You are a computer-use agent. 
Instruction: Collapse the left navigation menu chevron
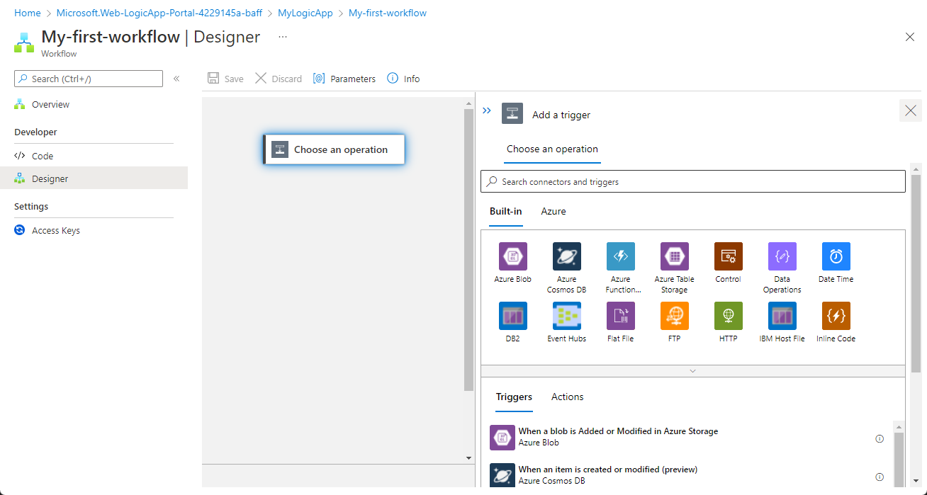point(176,79)
